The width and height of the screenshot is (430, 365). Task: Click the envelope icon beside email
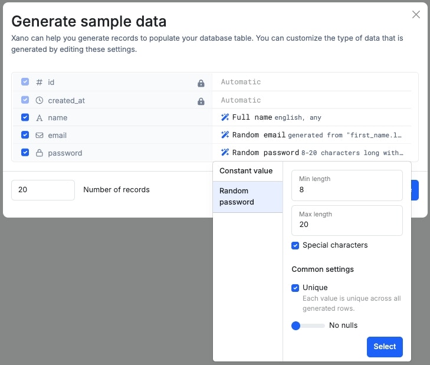click(x=40, y=135)
